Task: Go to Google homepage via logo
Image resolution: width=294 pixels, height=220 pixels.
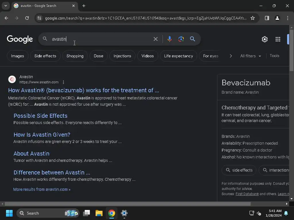Action: 20,39
